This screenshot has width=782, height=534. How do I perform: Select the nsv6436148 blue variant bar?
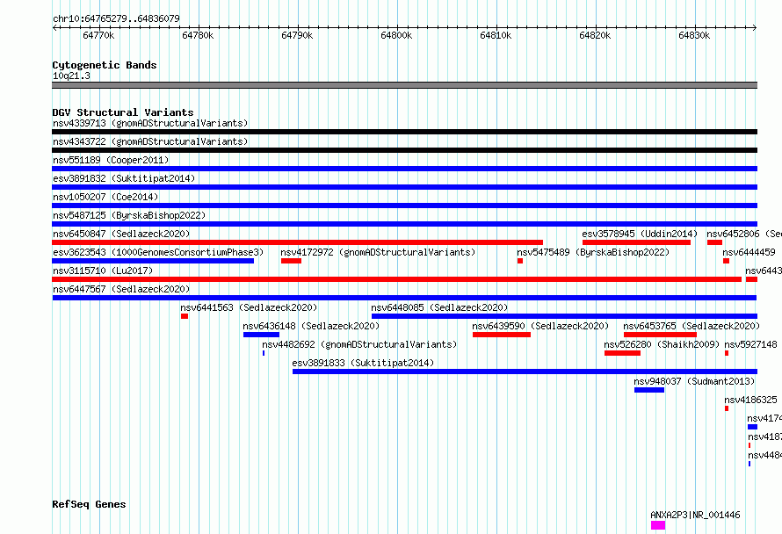pyautogui.click(x=261, y=335)
